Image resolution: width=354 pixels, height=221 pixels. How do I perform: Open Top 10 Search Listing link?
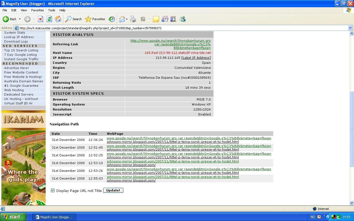[x=21, y=50]
